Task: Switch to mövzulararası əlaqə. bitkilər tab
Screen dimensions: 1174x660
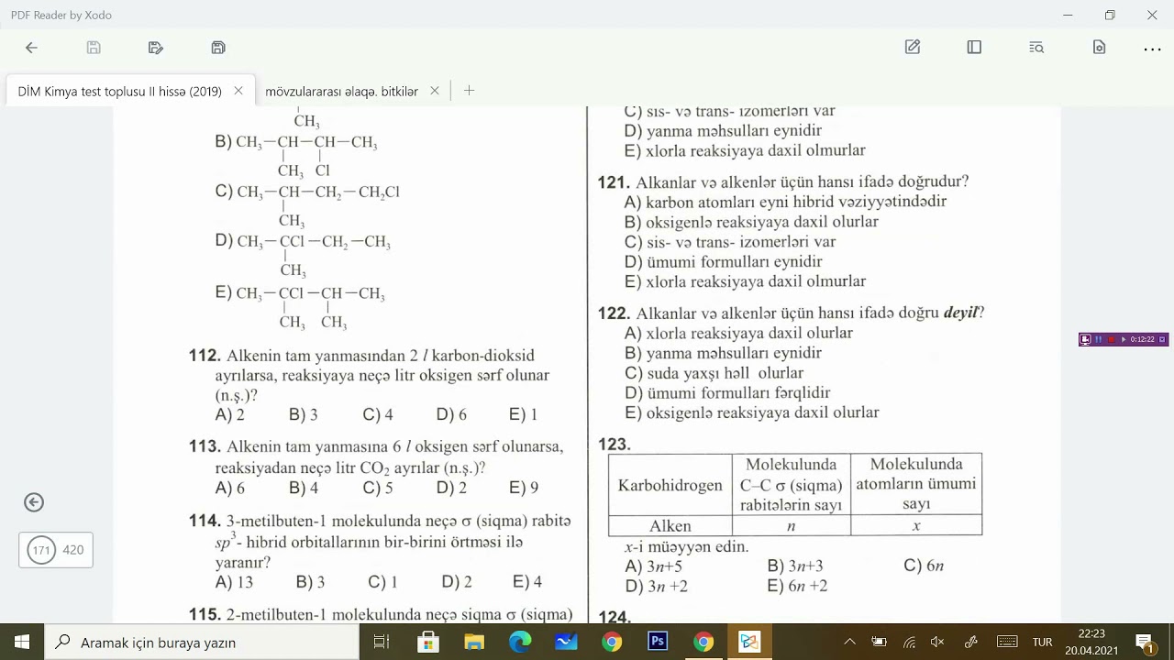Action: [x=341, y=92]
